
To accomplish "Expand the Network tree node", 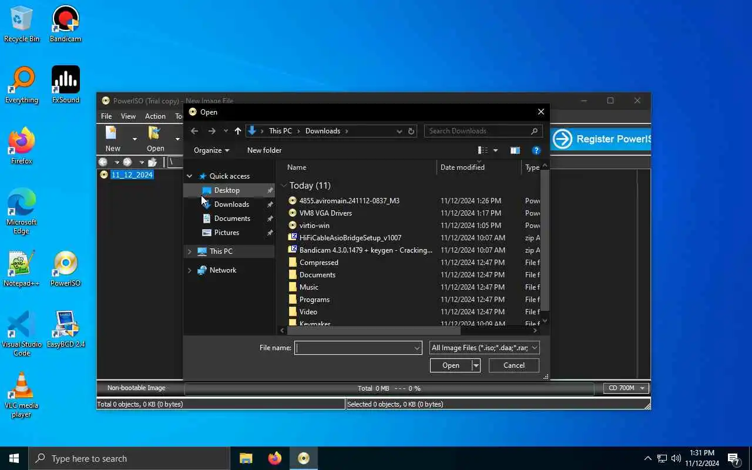I will [x=190, y=270].
